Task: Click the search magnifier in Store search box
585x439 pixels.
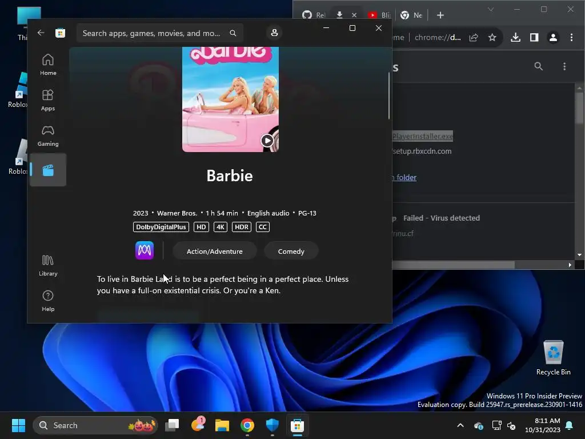Action: tap(233, 33)
